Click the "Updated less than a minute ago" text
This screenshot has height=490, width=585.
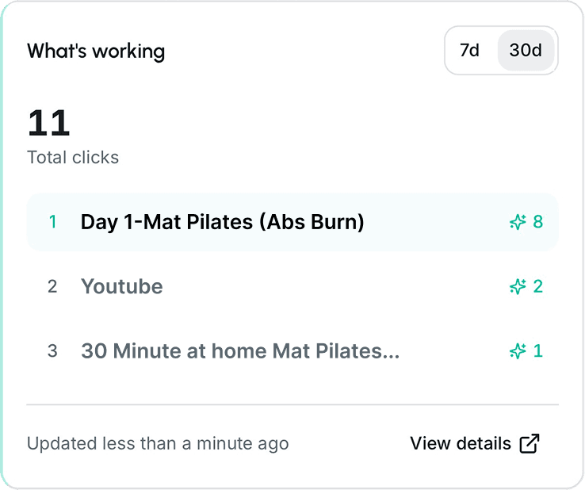point(158,444)
